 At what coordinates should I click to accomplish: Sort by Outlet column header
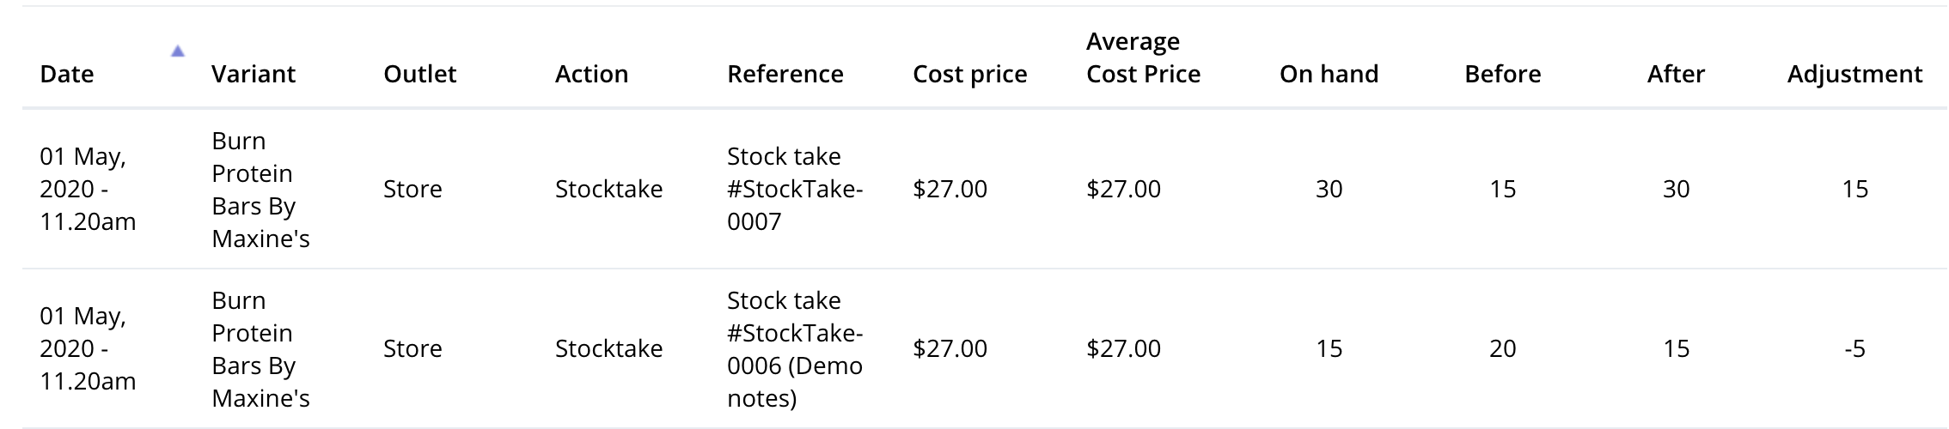[x=419, y=75]
